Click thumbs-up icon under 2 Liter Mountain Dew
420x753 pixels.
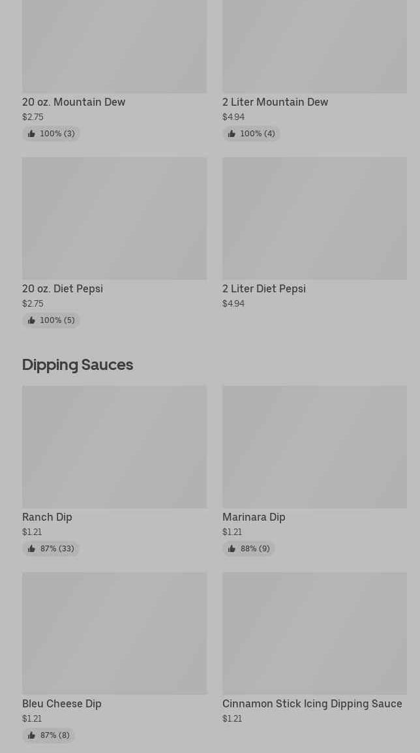(232, 134)
